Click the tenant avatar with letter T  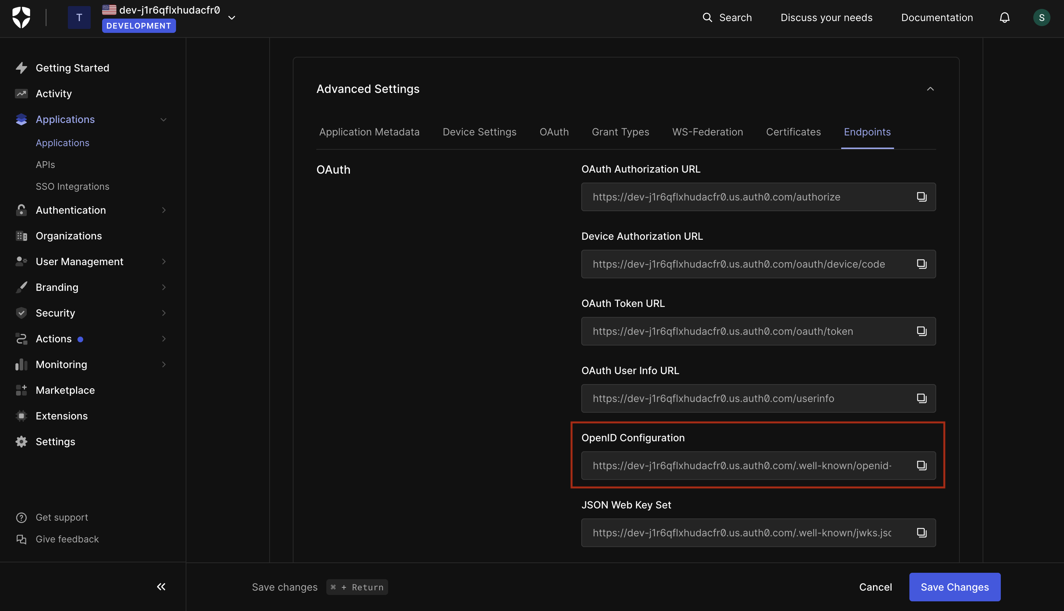[x=79, y=17]
